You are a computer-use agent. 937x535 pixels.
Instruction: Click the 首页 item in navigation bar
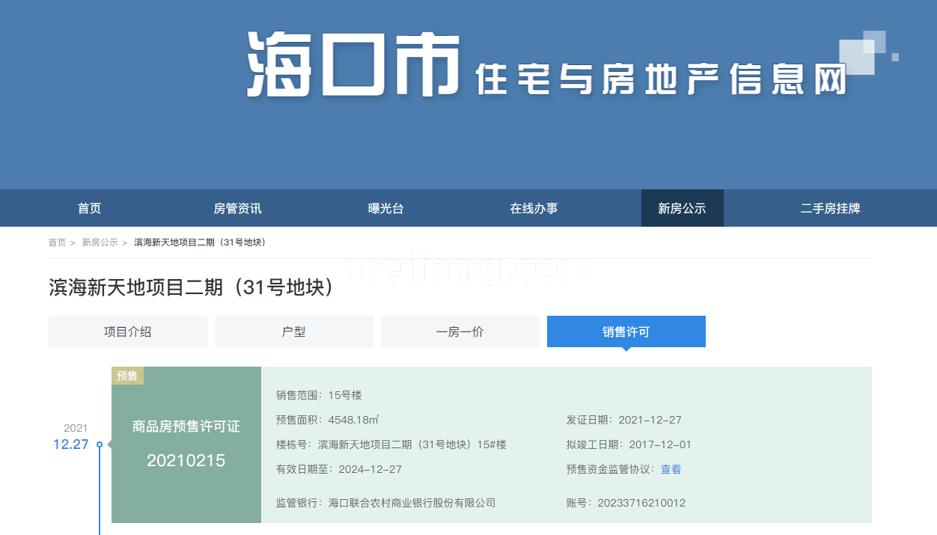89,209
